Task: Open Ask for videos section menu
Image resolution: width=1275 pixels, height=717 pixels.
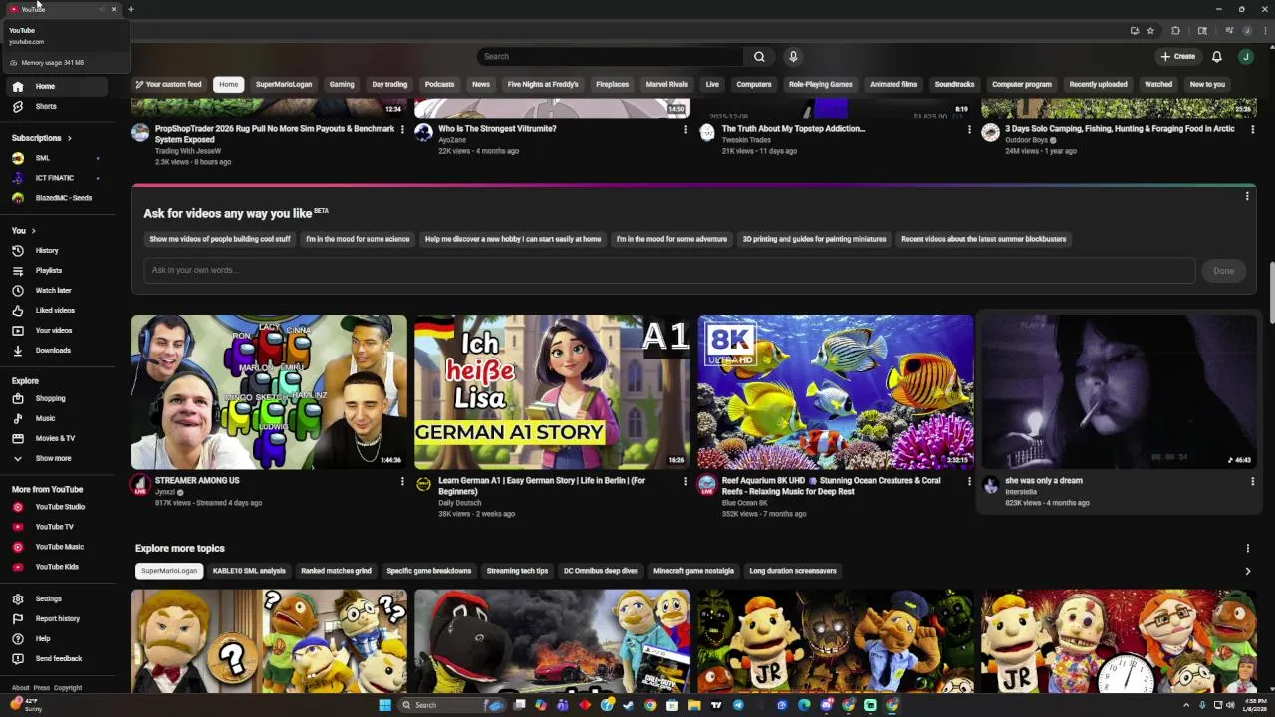Action: click(1247, 197)
